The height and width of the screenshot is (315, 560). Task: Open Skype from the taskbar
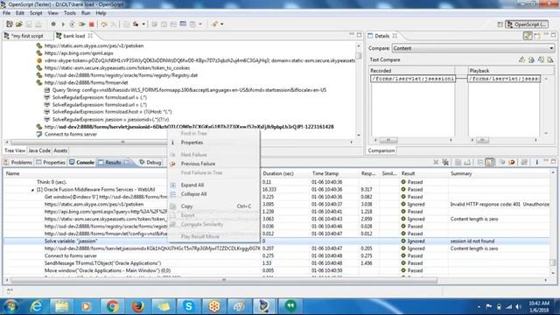(x=189, y=306)
